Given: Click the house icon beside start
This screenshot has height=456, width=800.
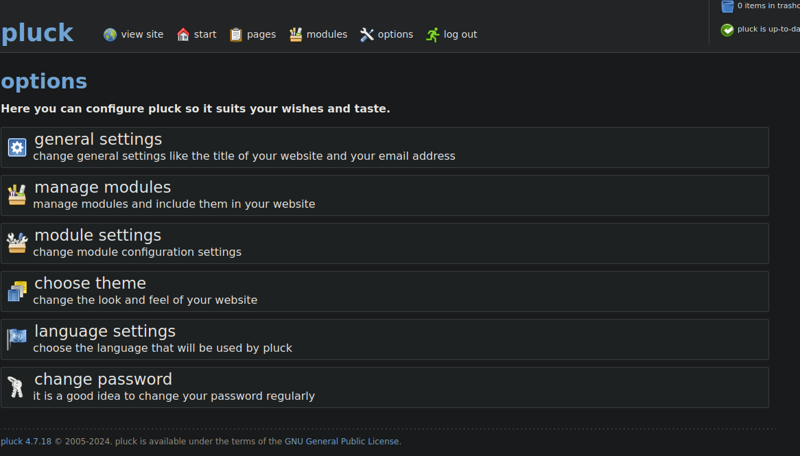Looking at the screenshot, I should pyautogui.click(x=183, y=35).
